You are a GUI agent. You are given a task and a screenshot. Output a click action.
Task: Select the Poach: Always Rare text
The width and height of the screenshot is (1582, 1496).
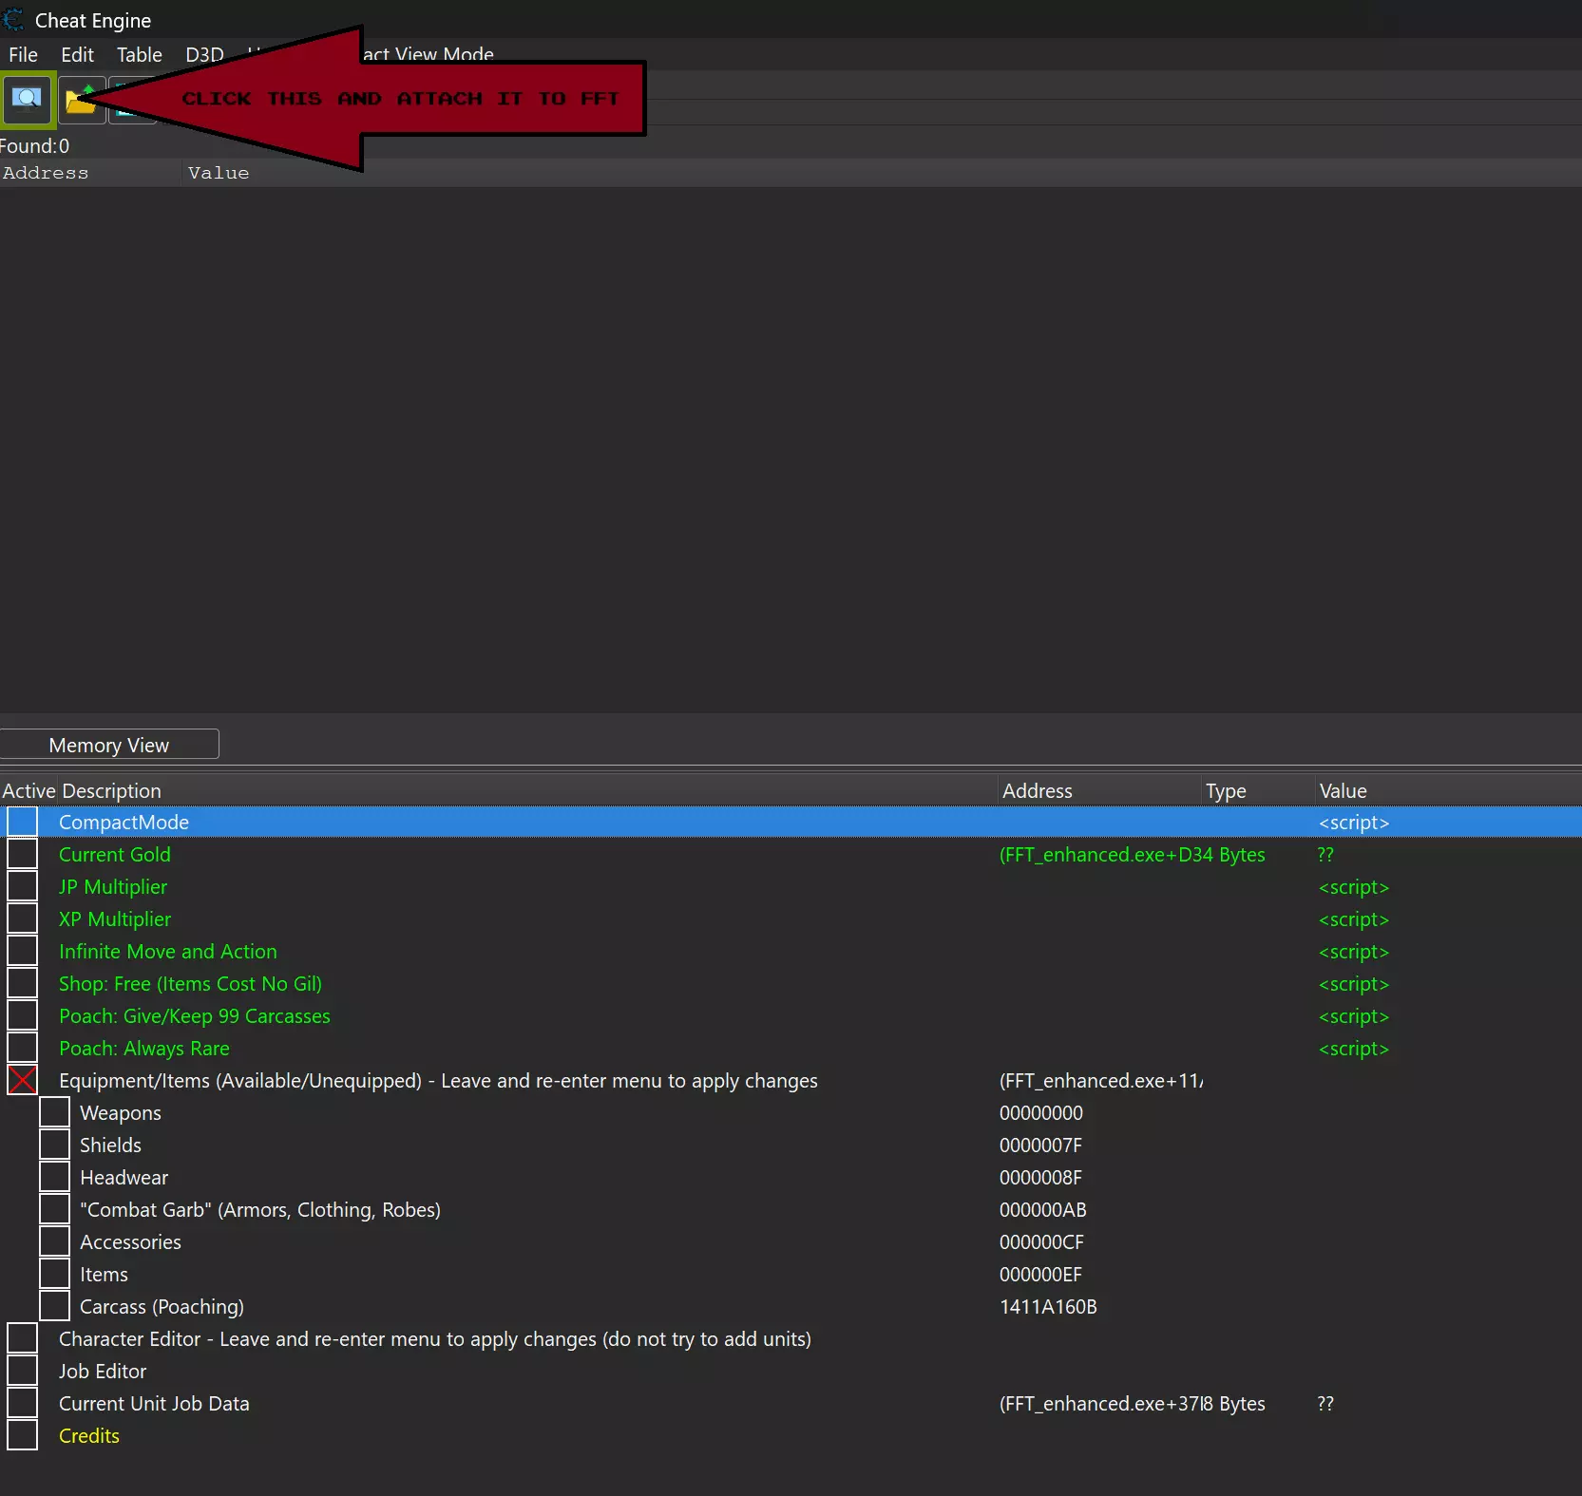[x=144, y=1048]
